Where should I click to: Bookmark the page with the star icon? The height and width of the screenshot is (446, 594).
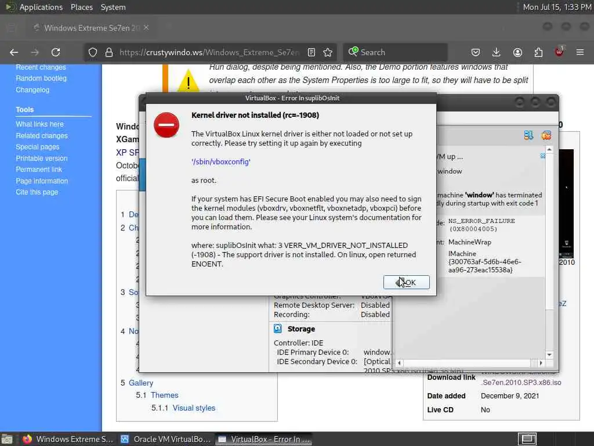pyautogui.click(x=328, y=52)
